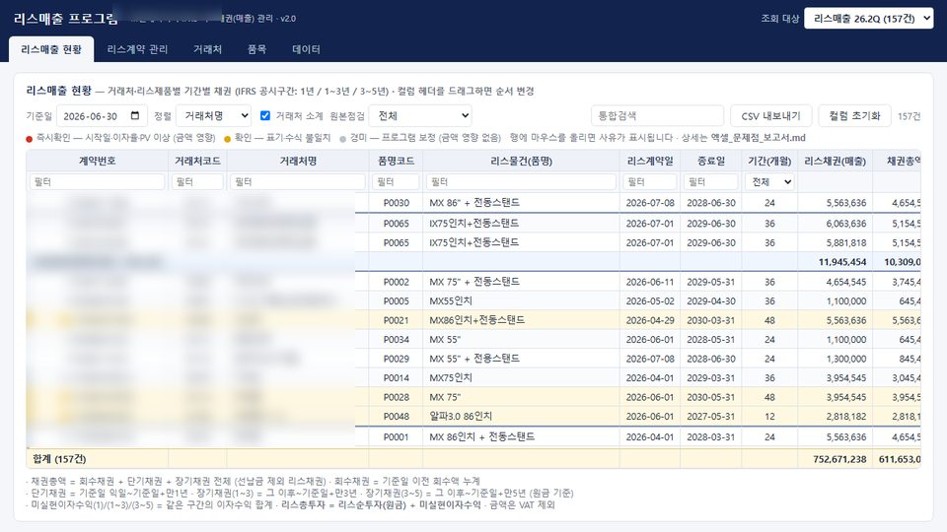This screenshot has width=947, height=532.
Task: Switch to the 리스매출 현황 tab
Action: click(x=51, y=49)
